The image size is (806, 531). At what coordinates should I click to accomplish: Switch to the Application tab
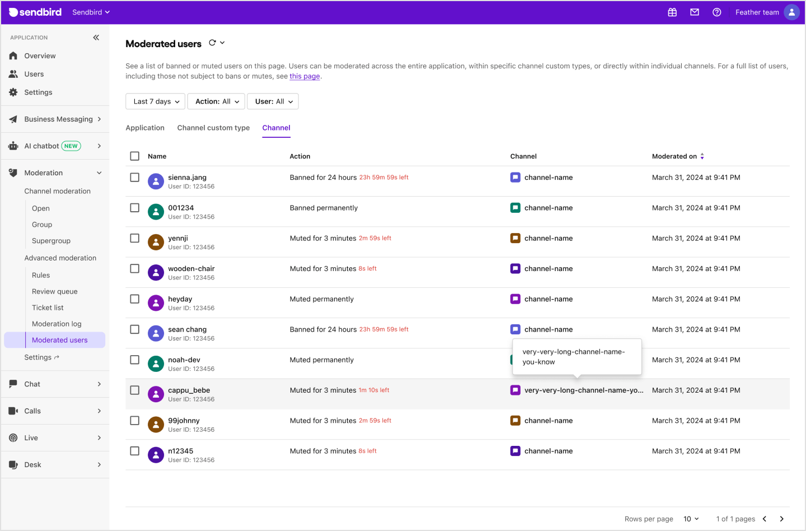145,128
